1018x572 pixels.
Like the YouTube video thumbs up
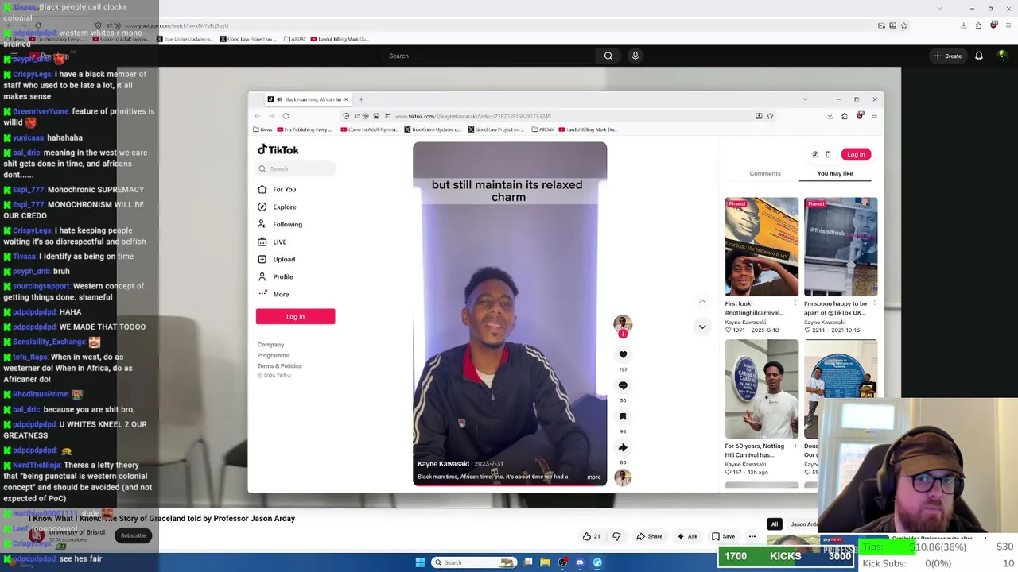[x=591, y=536]
